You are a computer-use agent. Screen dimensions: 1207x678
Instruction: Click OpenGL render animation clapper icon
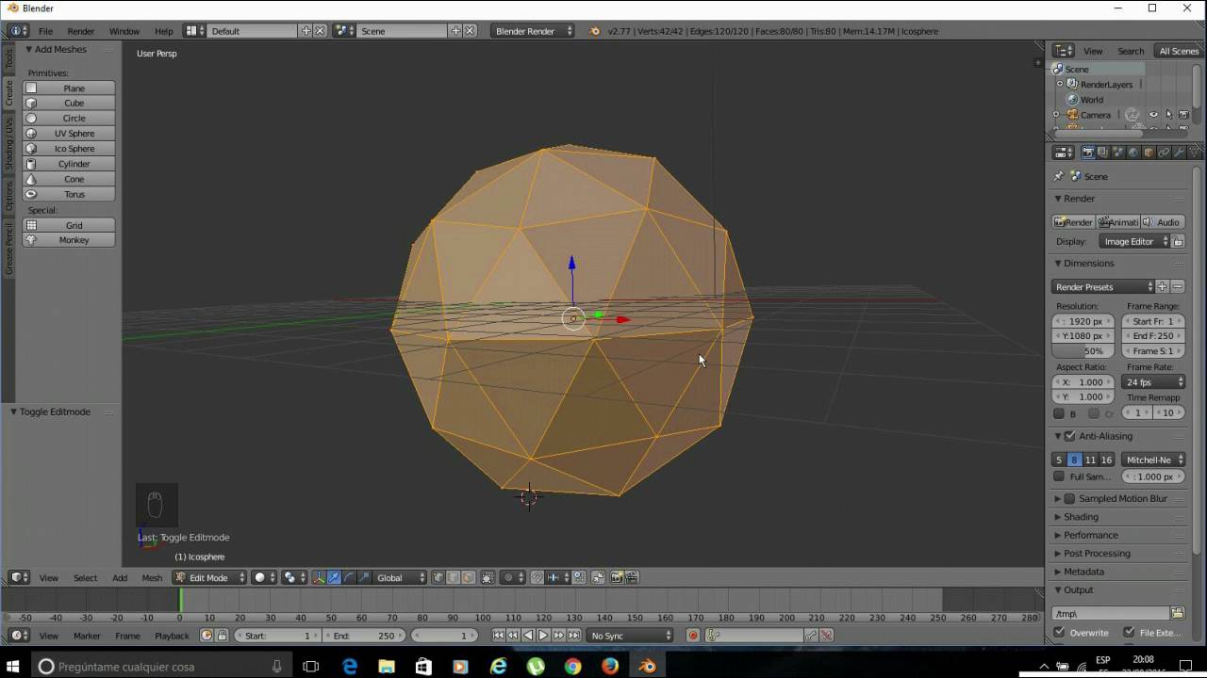pyautogui.click(x=631, y=577)
